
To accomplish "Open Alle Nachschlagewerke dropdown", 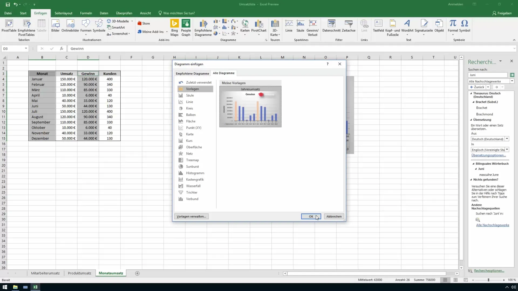I will pos(512,81).
